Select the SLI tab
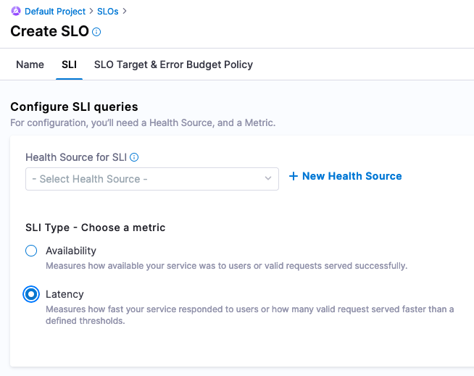This screenshot has height=376, width=474. click(x=69, y=64)
